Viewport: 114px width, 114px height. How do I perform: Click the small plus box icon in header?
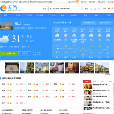pyautogui.click(x=112, y=8)
